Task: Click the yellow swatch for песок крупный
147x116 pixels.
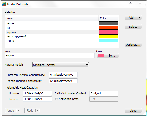Action: [x=109, y=36]
